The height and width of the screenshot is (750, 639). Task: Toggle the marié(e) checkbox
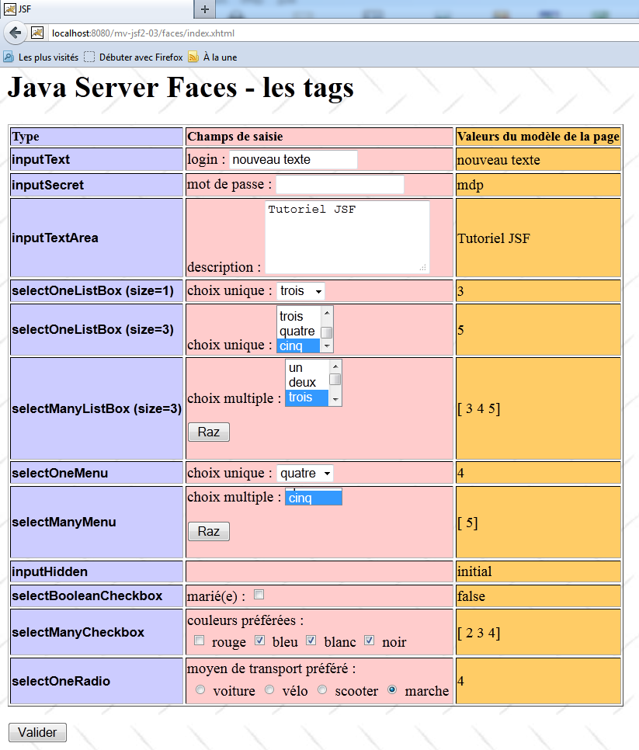tap(259, 595)
